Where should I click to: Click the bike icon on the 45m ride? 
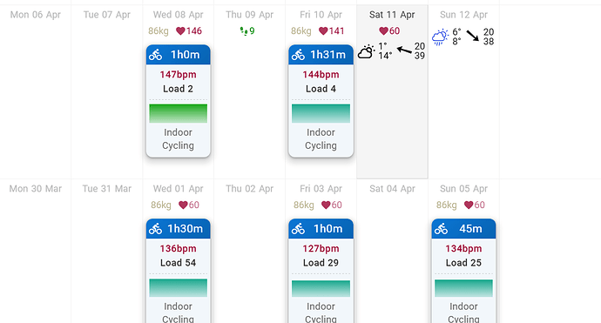[441, 229]
